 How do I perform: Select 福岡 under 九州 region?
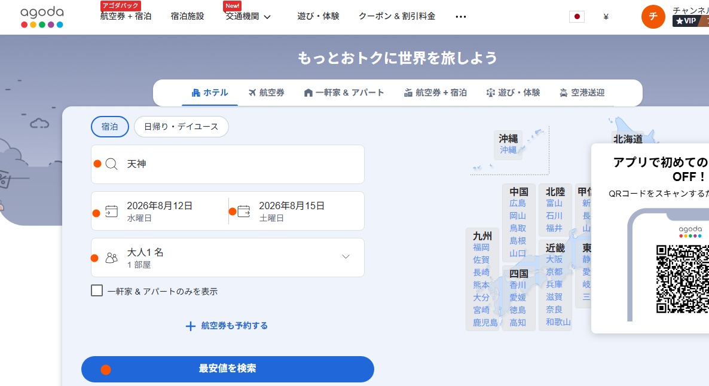tap(481, 247)
